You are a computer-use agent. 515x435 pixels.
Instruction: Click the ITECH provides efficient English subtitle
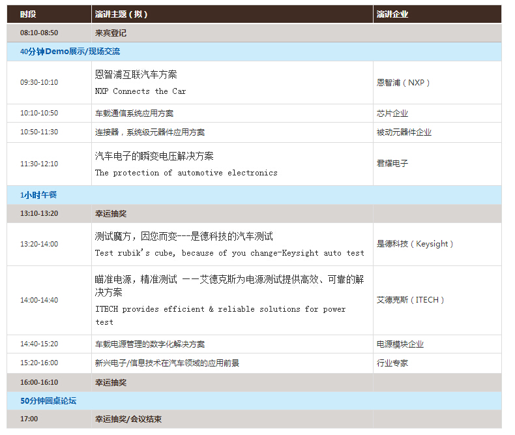pyautogui.click(x=220, y=309)
